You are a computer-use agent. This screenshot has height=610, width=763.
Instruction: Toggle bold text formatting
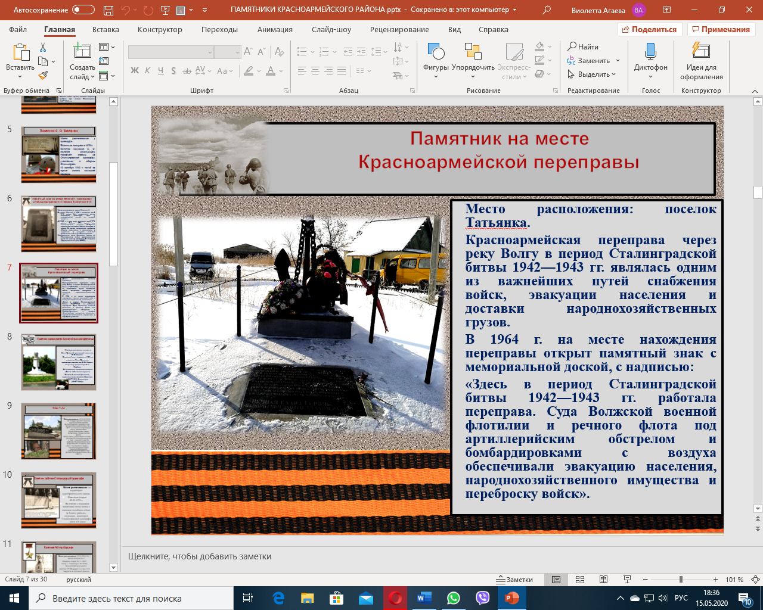coord(135,71)
